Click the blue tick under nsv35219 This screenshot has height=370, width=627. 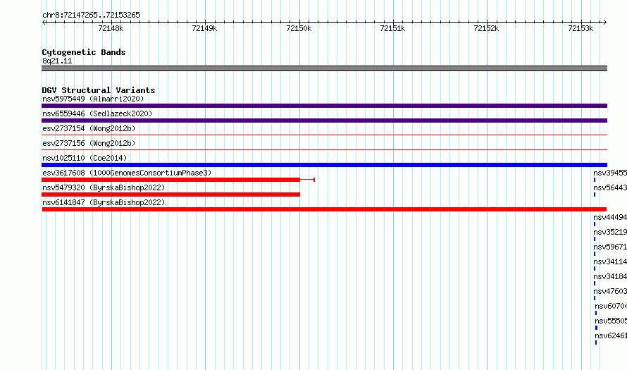(x=595, y=239)
